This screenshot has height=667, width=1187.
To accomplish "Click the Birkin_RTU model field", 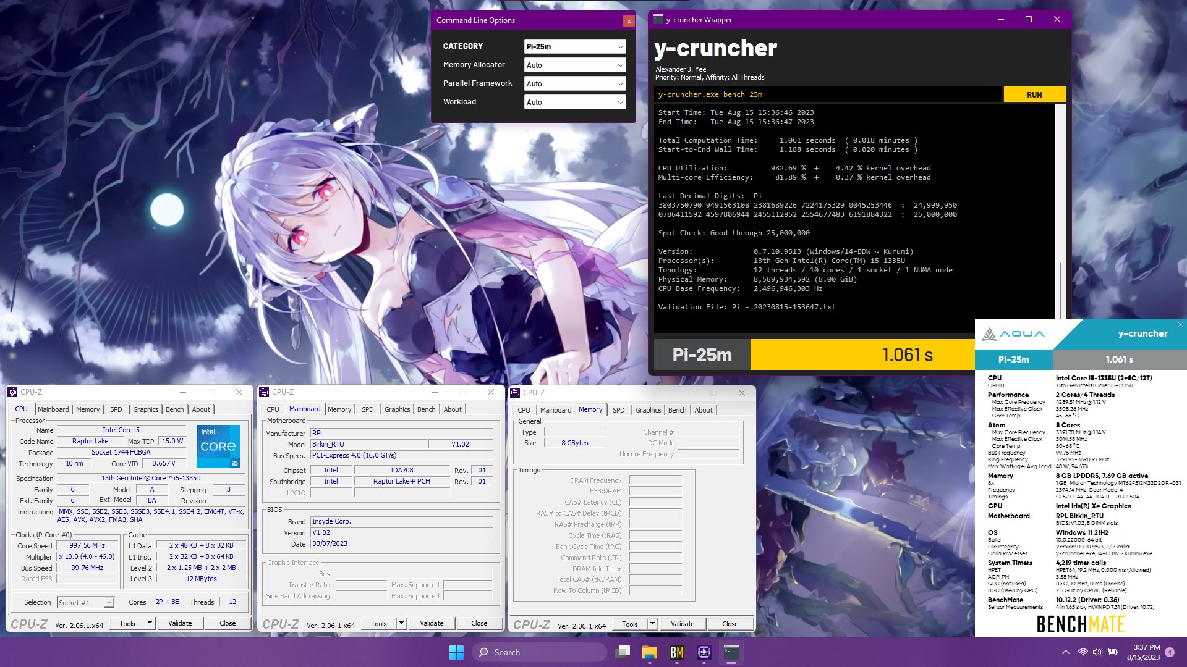I will [368, 445].
